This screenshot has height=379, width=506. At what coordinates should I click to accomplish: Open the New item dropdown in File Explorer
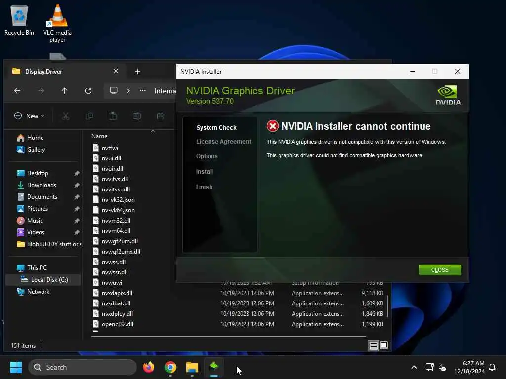pos(29,116)
